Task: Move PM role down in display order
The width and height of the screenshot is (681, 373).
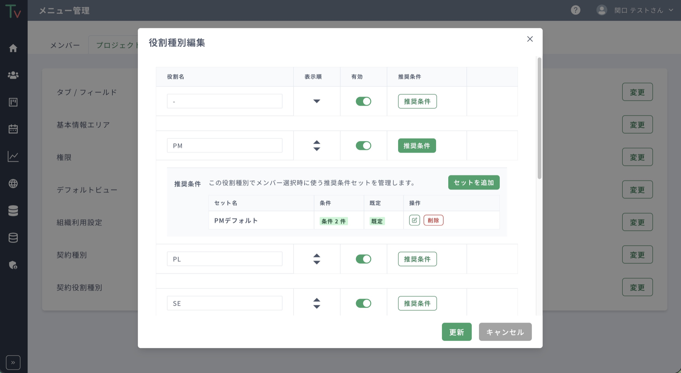Action: point(317,149)
